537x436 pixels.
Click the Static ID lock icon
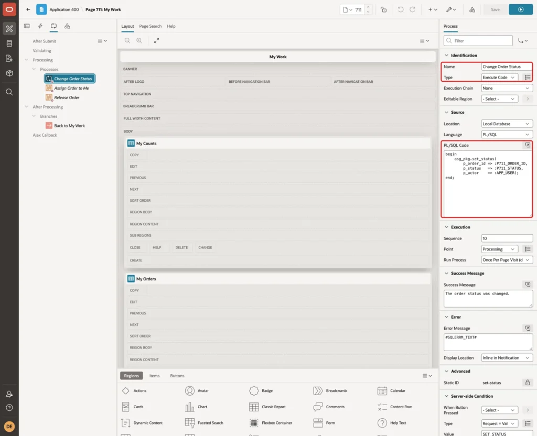[528, 383]
